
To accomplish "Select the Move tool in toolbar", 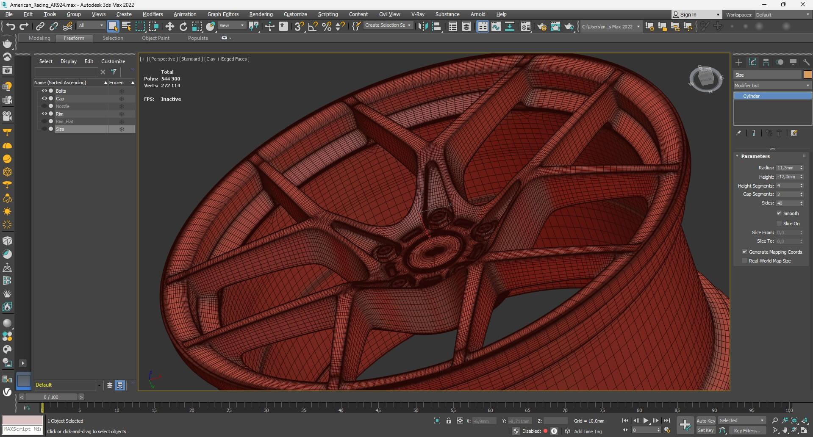I will (169, 27).
